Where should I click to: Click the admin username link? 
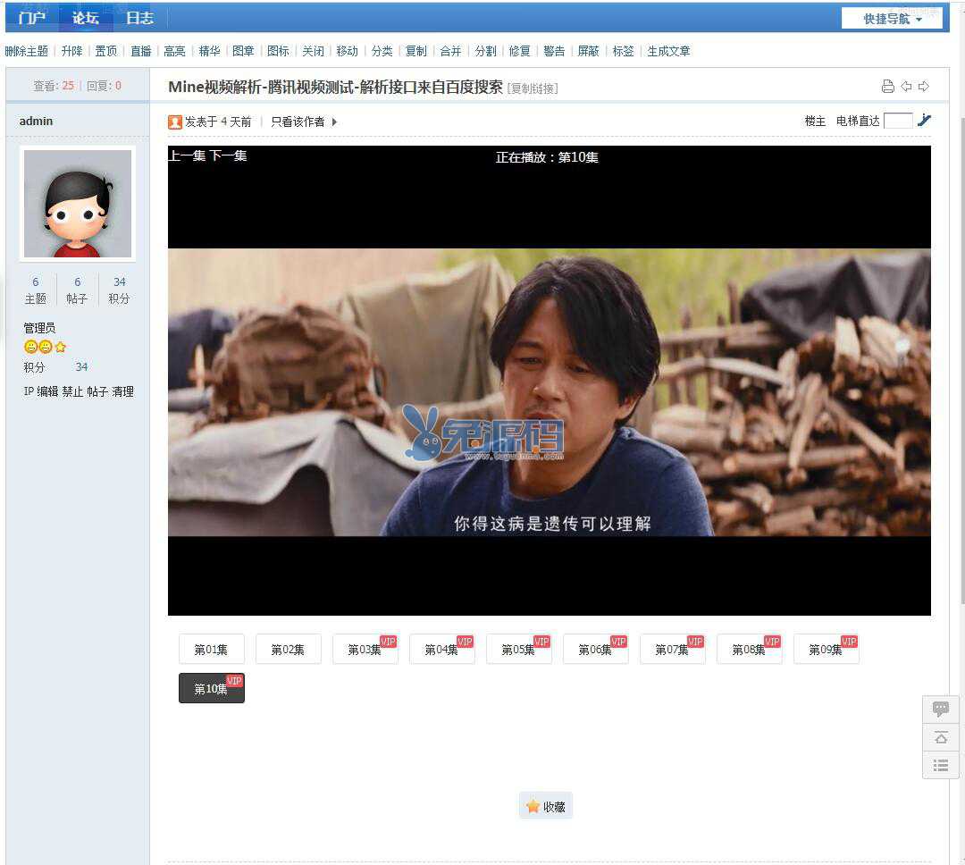click(36, 122)
